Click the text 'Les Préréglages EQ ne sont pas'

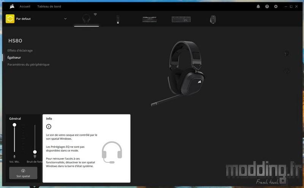coord(65,147)
